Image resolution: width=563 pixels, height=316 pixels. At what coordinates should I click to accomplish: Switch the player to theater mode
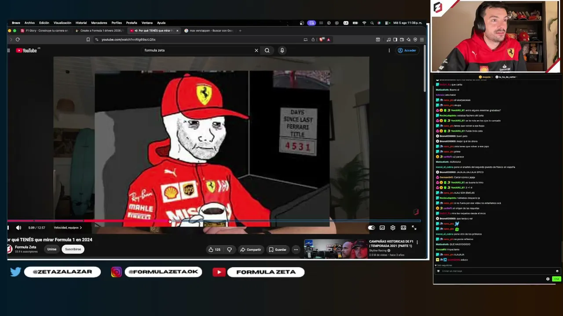tap(403, 228)
